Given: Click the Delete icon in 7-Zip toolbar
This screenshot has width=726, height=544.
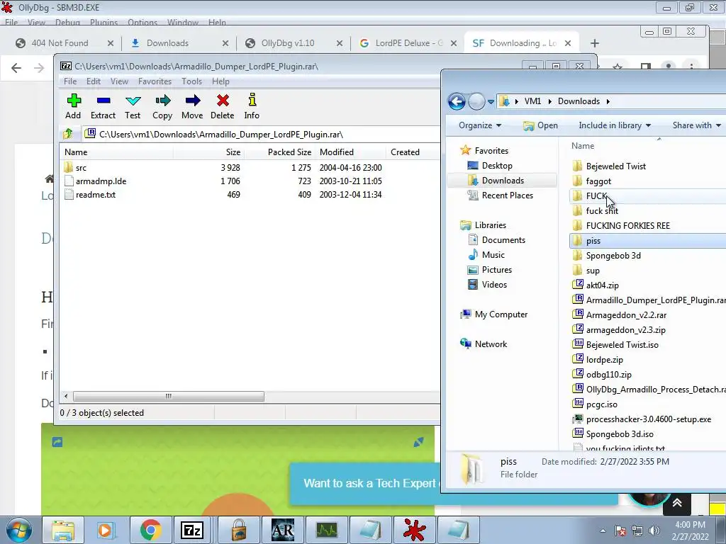Looking at the screenshot, I should (x=223, y=106).
